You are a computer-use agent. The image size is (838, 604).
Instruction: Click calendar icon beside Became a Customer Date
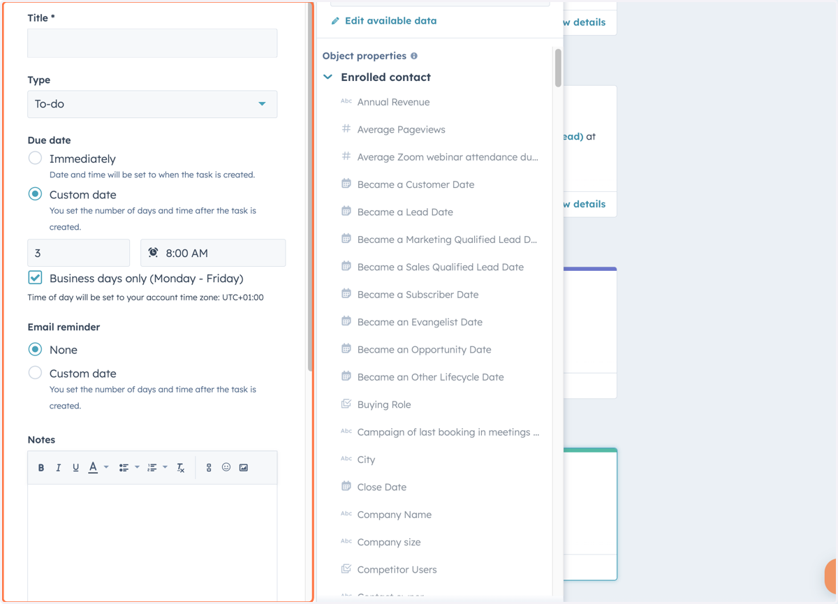tap(346, 184)
